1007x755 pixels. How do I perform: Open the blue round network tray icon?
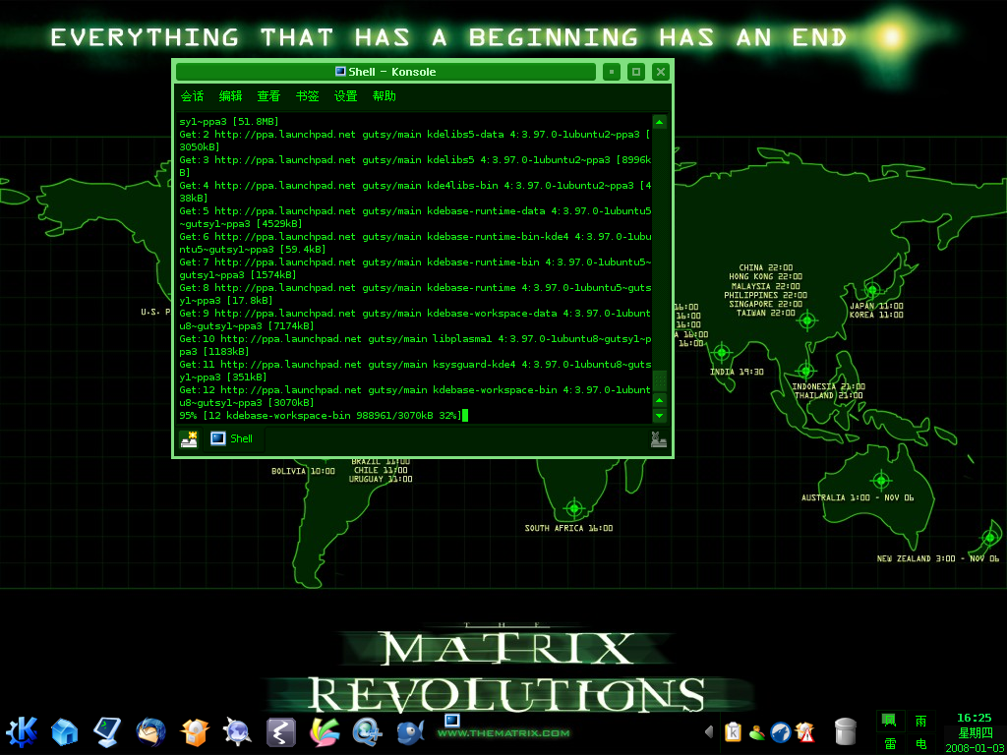tap(780, 731)
